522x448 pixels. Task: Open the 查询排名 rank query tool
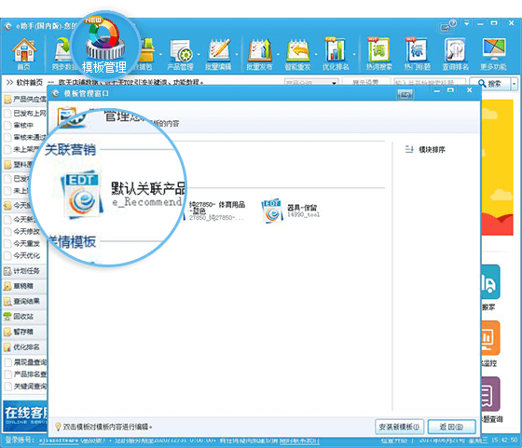[x=455, y=54]
